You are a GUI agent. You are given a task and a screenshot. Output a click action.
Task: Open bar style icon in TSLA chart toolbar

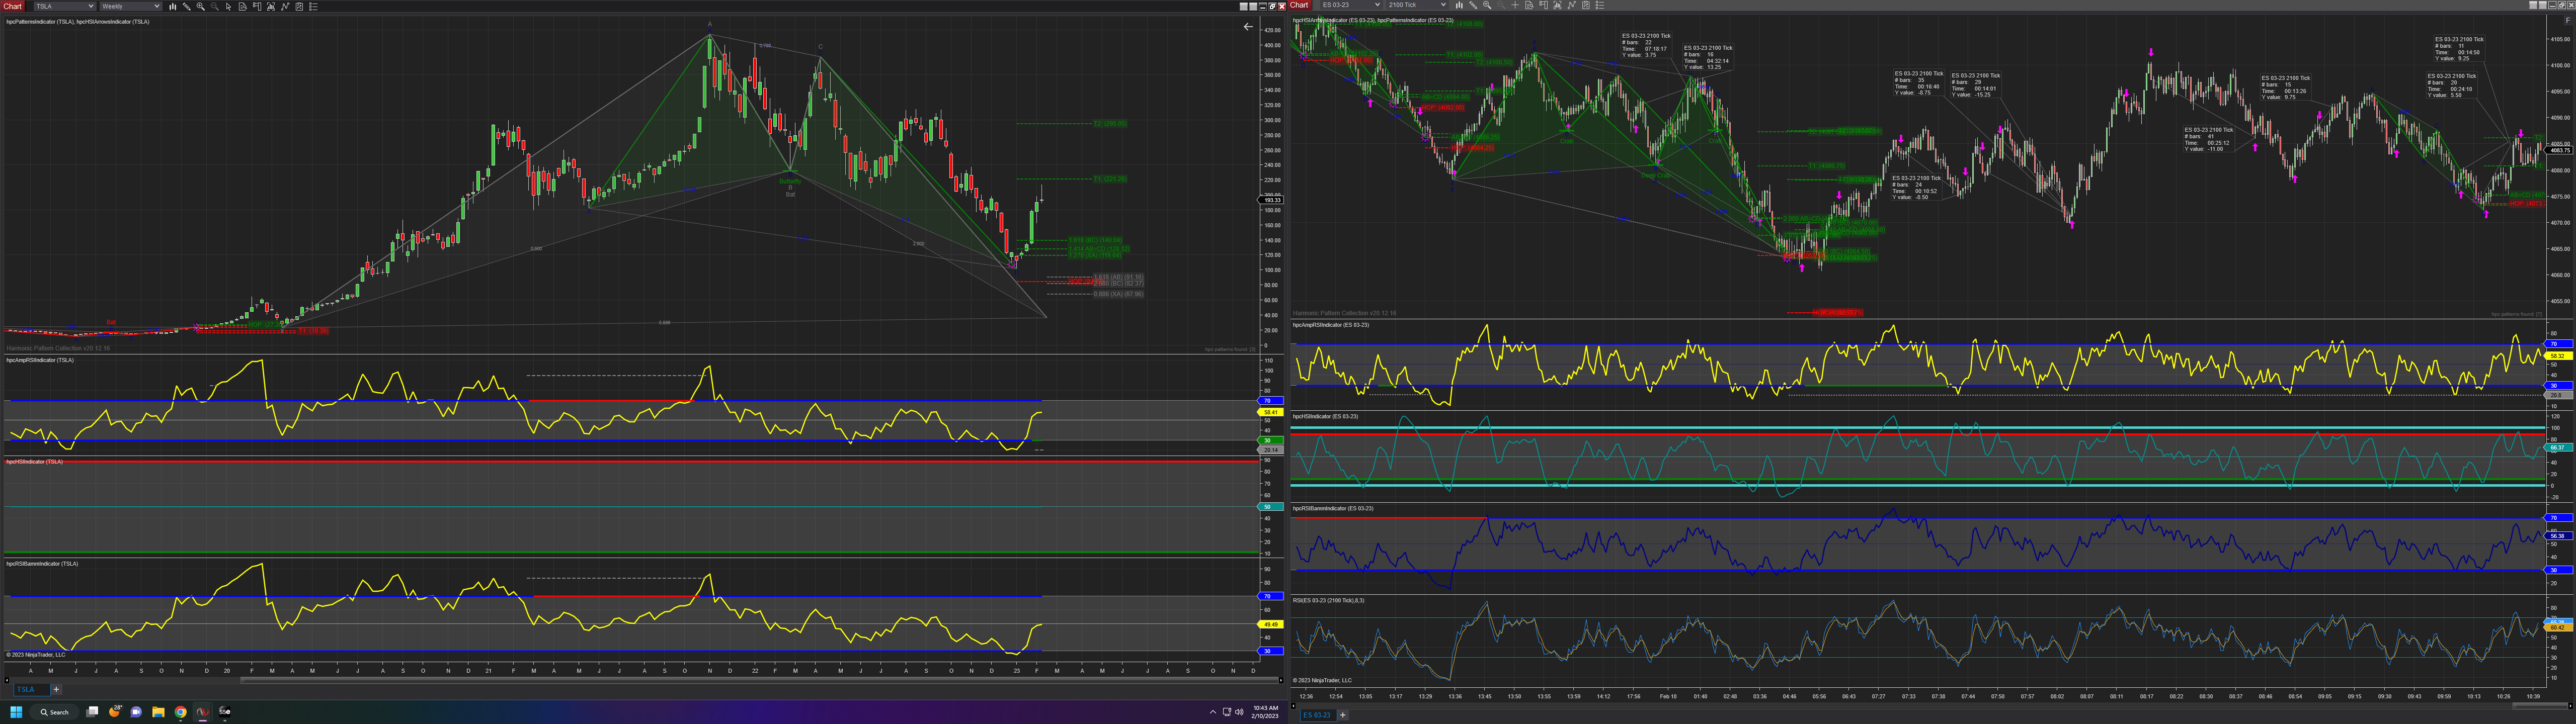click(x=173, y=6)
